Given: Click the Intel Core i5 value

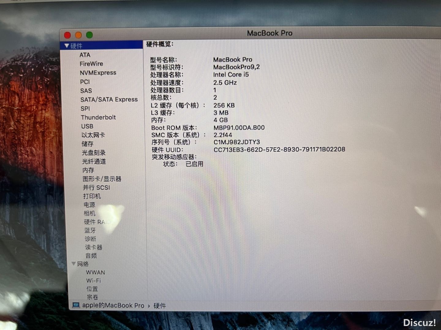Looking at the screenshot, I should (231, 75).
